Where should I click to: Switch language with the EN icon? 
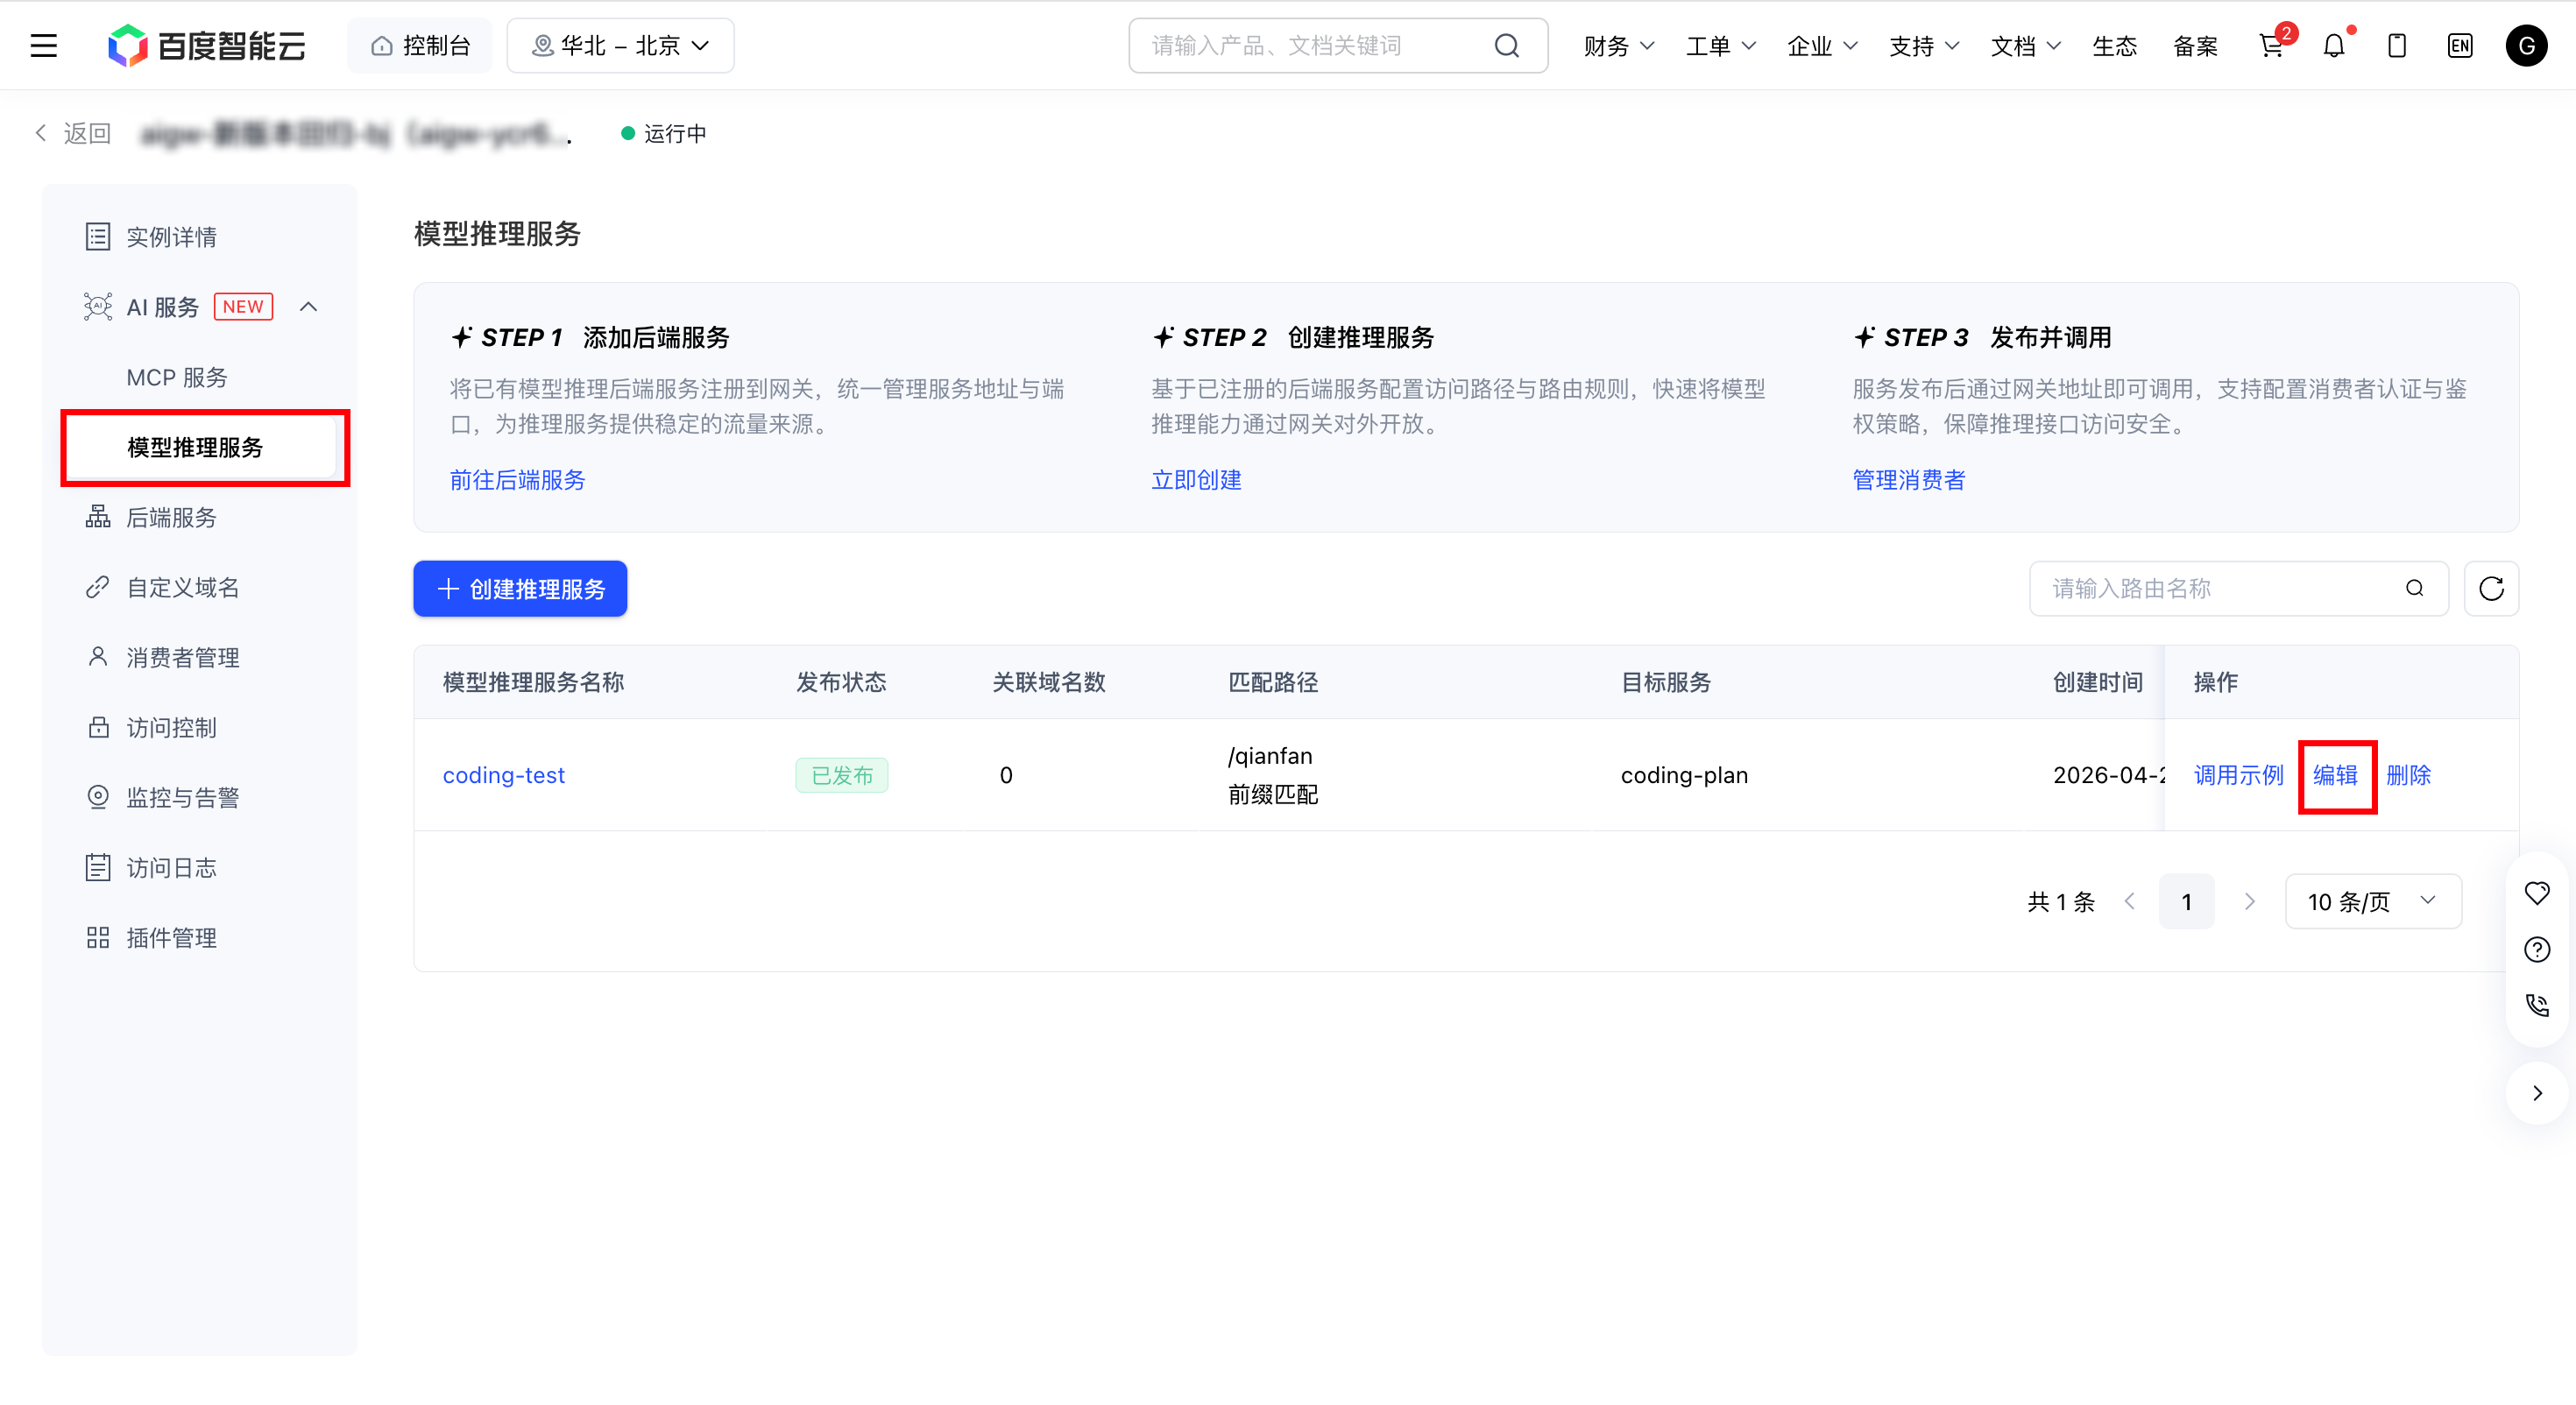coord(2460,45)
